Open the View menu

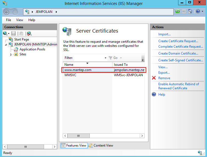[x=20, y=20]
